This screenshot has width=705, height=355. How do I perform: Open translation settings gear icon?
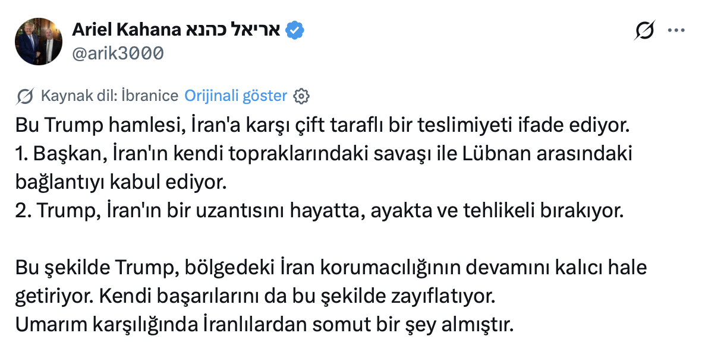click(301, 96)
